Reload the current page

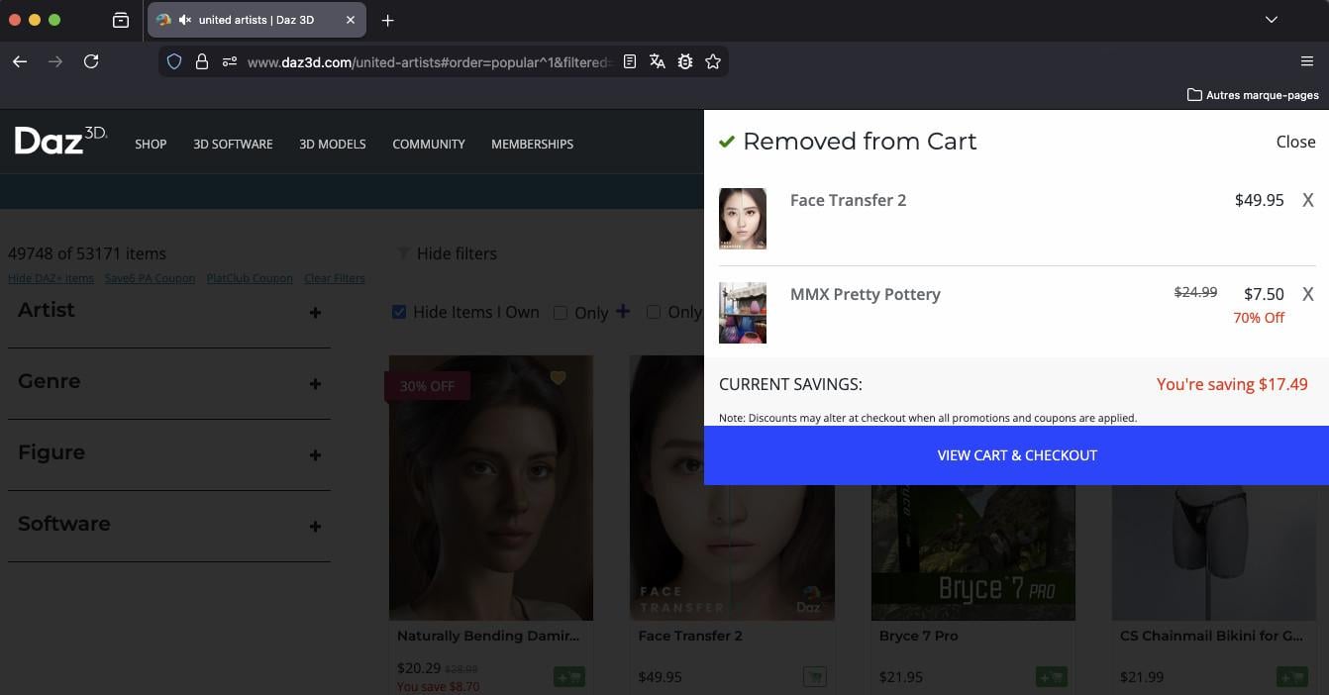coord(91,61)
